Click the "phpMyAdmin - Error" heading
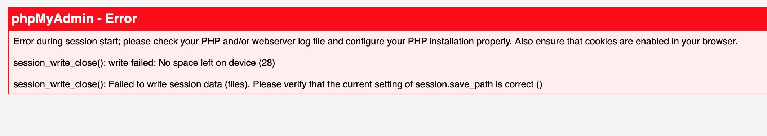Screen dimensions: 767x136 pyautogui.click(x=74, y=19)
